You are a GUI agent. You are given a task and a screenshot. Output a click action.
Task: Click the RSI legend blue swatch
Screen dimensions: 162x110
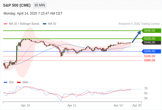tap(5, 82)
